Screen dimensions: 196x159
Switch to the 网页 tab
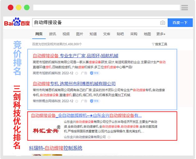pyautogui.click(x=39, y=34)
